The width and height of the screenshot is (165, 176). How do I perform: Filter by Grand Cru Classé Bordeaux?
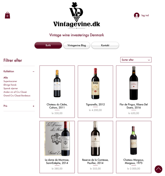tap(17, 96)
